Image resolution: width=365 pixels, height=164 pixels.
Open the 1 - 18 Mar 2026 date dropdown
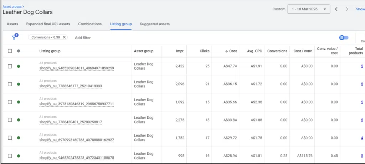pyautogui.click(x=309, y=9)
